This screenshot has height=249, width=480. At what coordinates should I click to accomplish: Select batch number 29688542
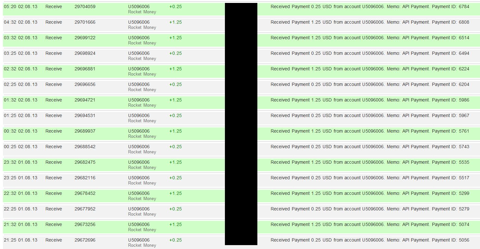pyautogui.click(x=85, y=147)
